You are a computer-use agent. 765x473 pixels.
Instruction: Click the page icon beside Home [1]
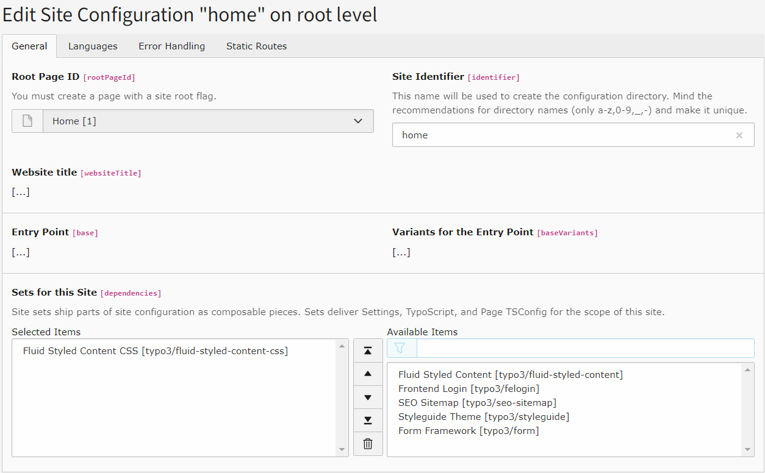27,121
